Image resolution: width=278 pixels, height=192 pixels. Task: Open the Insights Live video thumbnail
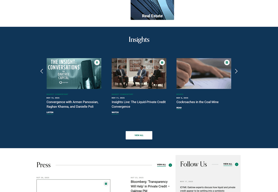tap(139, 74)
